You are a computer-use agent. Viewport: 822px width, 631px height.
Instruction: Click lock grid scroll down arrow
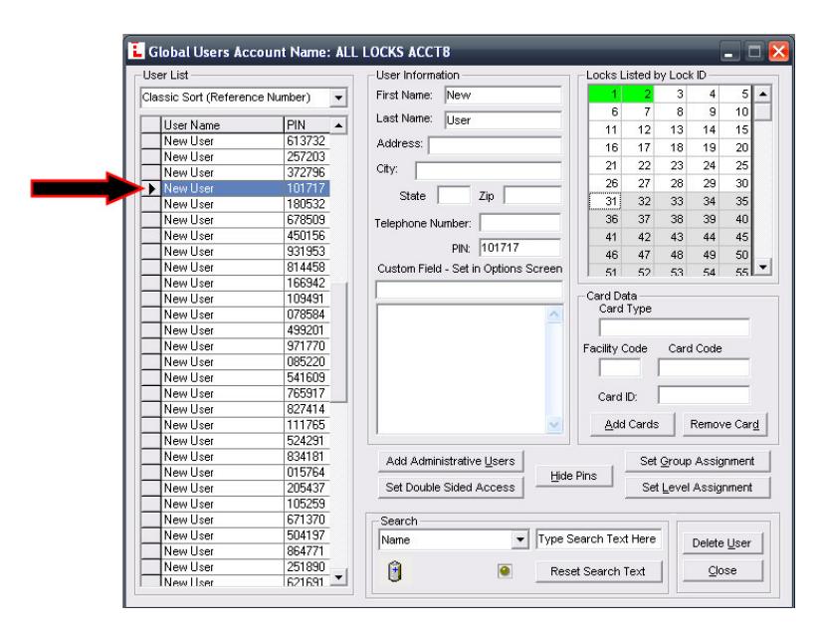coord(762,267)
